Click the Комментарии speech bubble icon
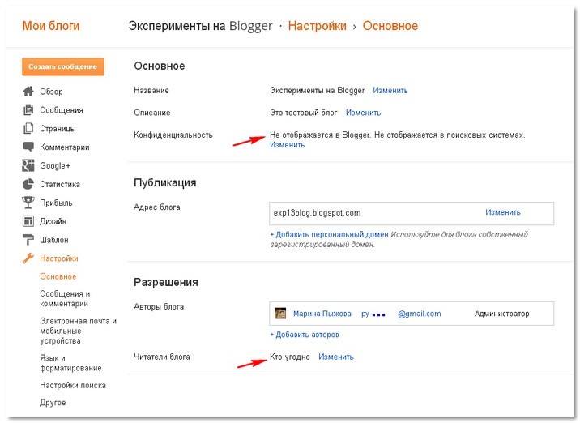Image resolution: width=580 pixels, height=423 pixels. coord(28,147)
